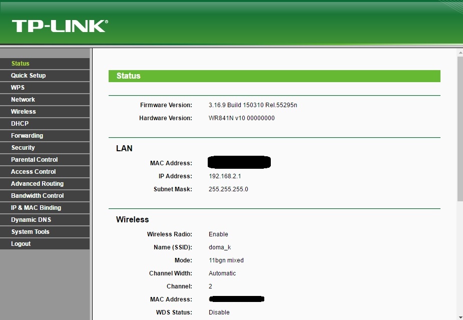Open System Tools menu
This screenshot has width=463, height=320.
point(45,232)
